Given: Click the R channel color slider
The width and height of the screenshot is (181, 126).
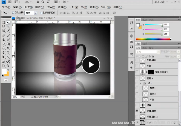Looking at the screenshot, I should click(x=153, y=25).
